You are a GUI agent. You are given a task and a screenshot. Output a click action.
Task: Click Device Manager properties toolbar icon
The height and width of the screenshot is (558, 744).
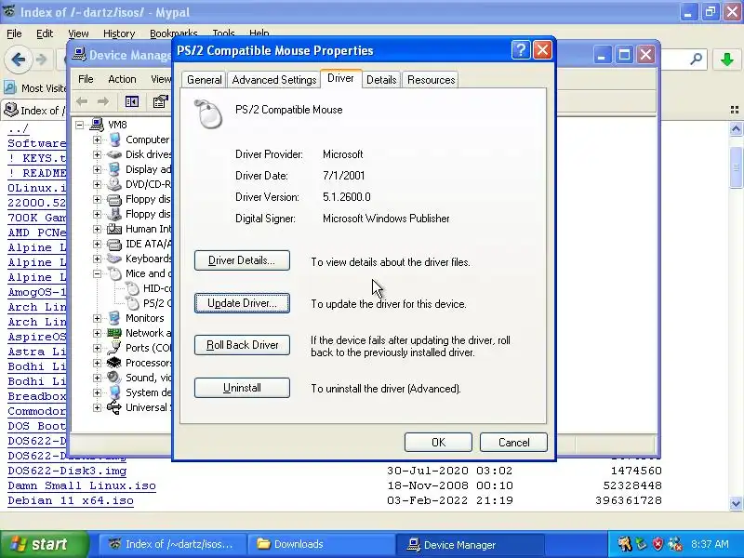[160, 101]
